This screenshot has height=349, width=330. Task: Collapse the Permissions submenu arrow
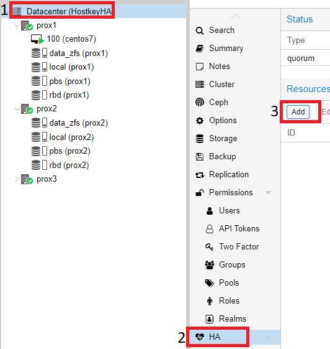[x=269, y=193]
